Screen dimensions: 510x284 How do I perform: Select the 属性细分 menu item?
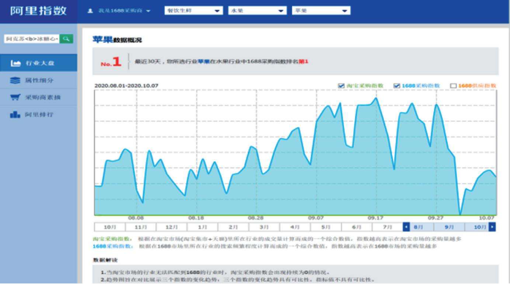pyautogui.click(x=39, y=80)
